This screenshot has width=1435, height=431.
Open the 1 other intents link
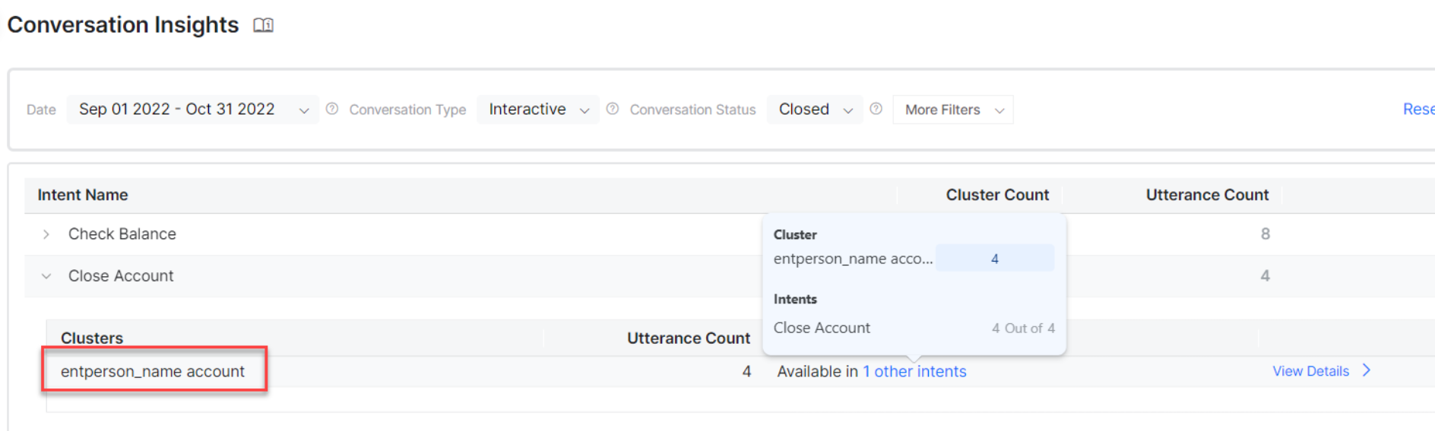click(x=914, y=371)
